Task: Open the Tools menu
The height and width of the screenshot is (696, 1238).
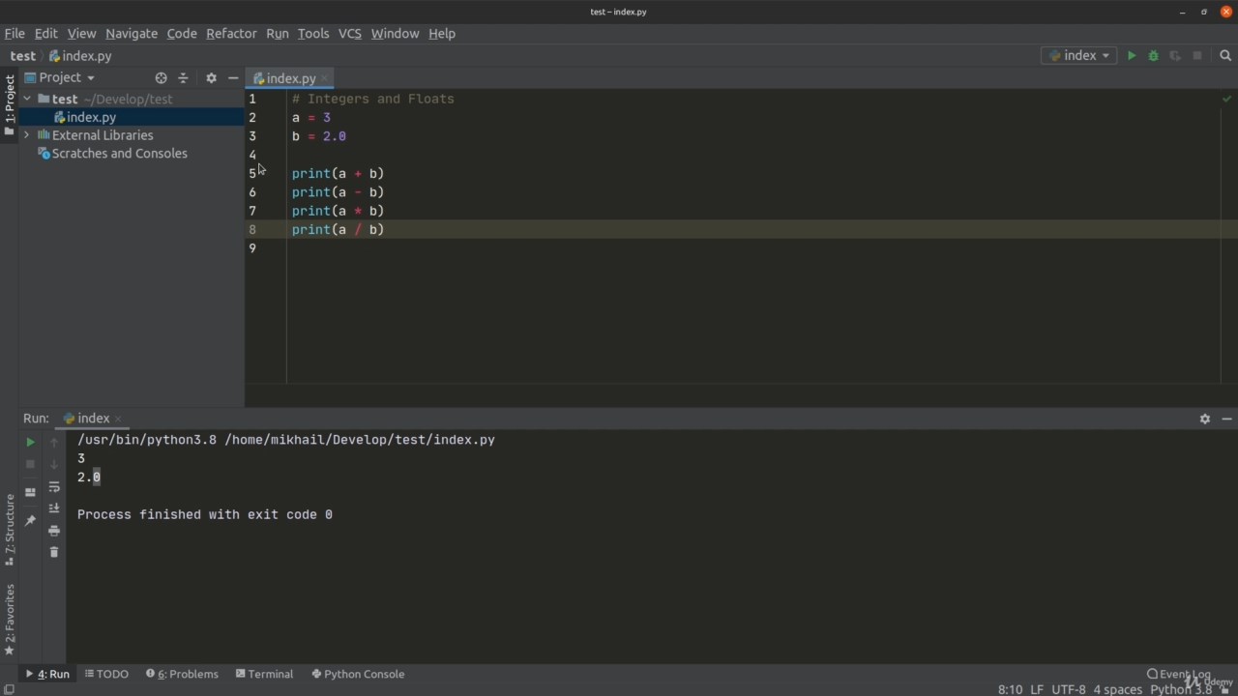Action: tap(313, 33)
